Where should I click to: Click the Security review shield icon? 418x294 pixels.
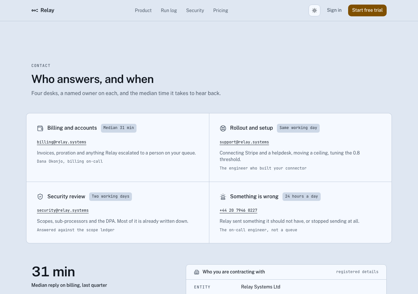(40, 197)
